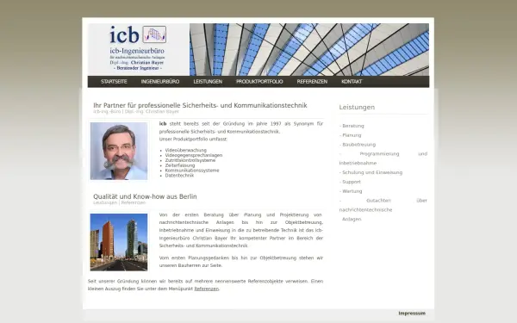Click the list entry Videoüberwachung
Screen dimensions: 517x323
(186, 150)
